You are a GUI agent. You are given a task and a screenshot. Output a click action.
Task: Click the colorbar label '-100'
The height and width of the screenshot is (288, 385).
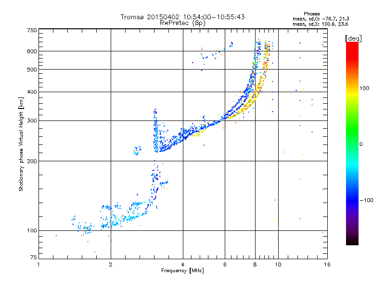point(366,200)
